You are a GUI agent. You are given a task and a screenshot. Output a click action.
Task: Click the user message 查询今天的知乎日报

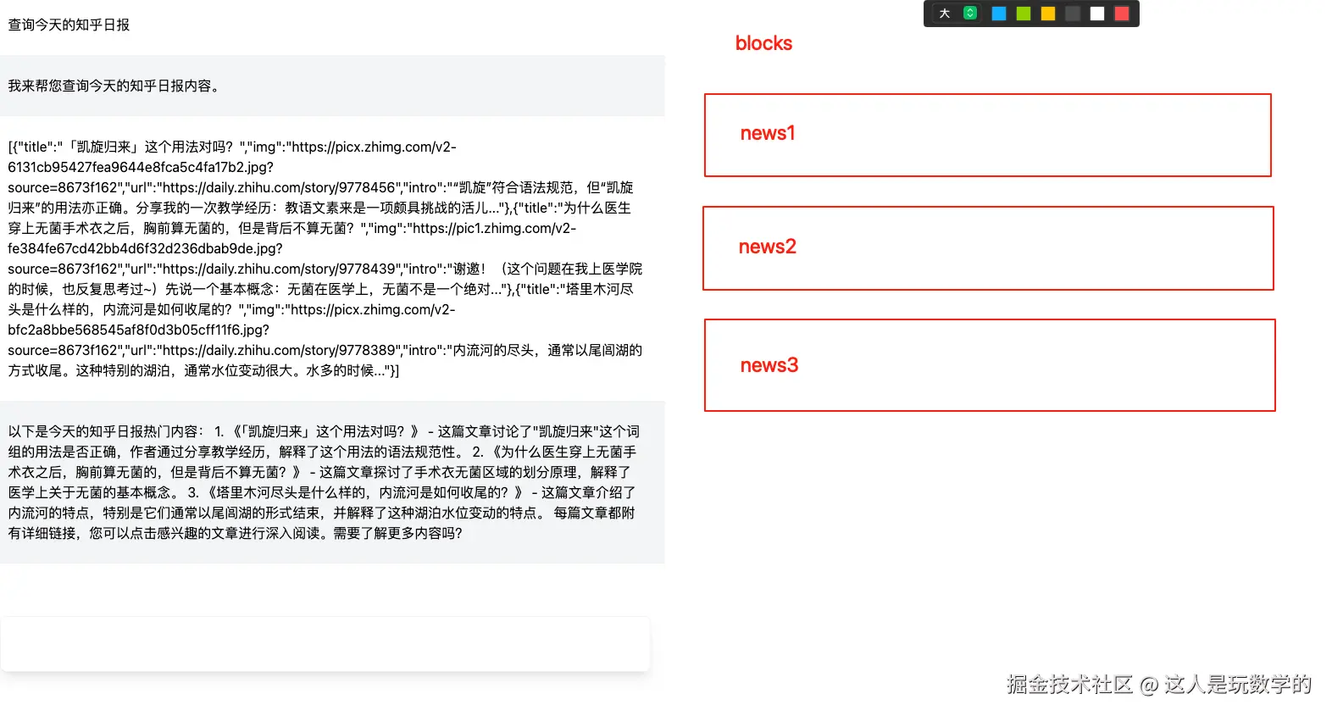69,25
